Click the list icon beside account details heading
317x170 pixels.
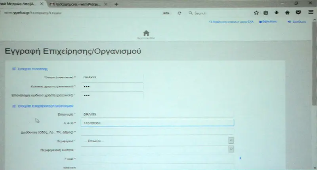pos(14,69)
